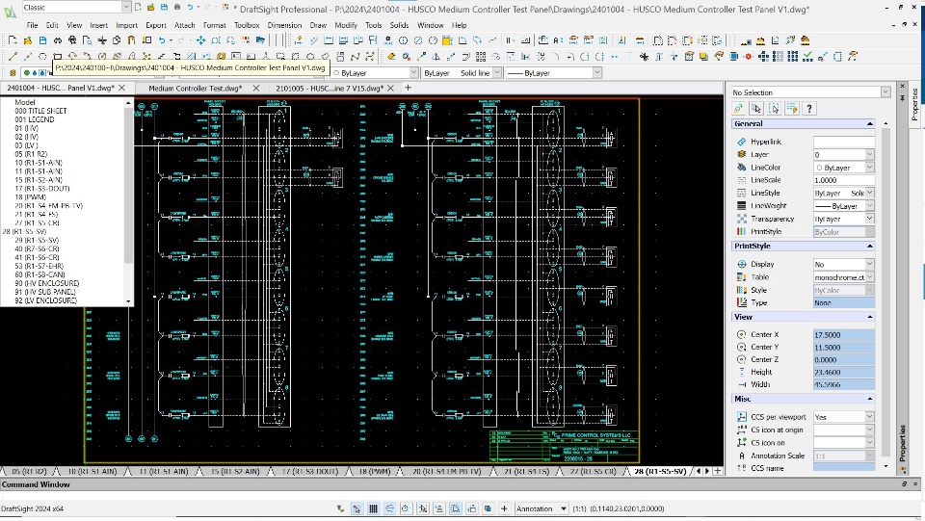Viewport: 925px width, 521px height.
Task: Open the Layers Manager icon
Action: point(13,72)
